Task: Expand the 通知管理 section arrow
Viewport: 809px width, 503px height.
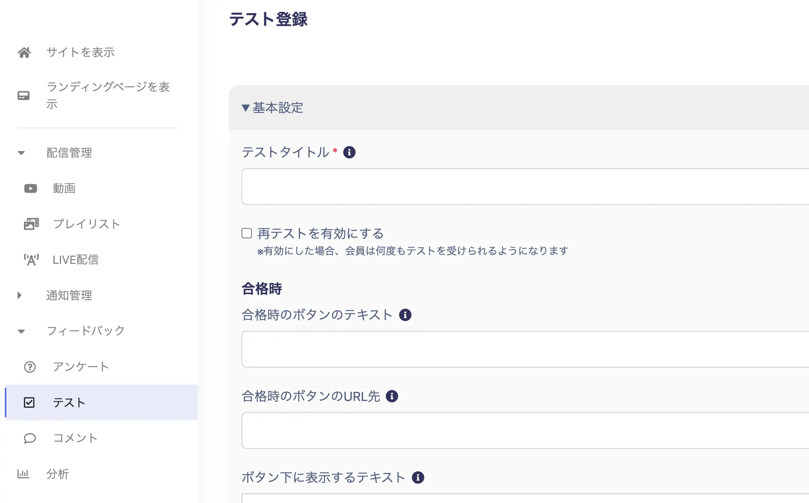Action: (x=20, y=295)
